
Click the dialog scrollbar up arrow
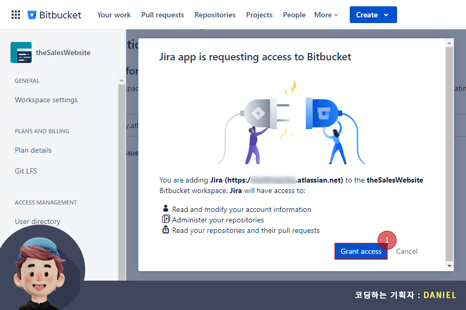coord(449,43)
